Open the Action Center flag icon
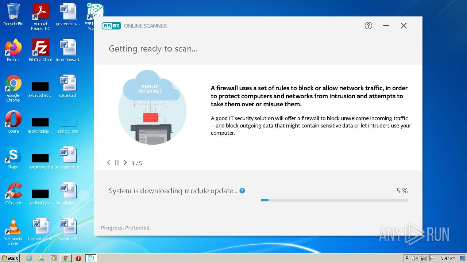The image size is (467, 263). pyautogui.click(x=432, y=258)
